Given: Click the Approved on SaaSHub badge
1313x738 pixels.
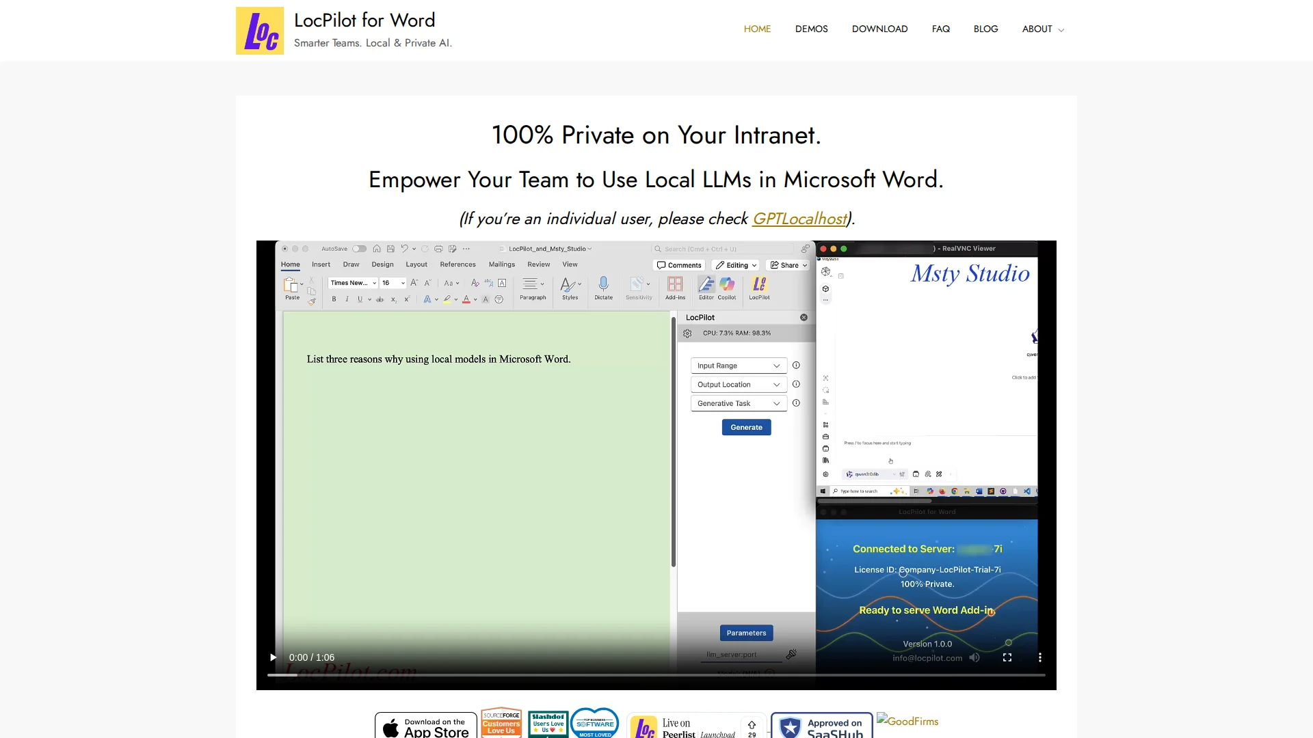Looking at the screenshot, I should coord(821,726).
